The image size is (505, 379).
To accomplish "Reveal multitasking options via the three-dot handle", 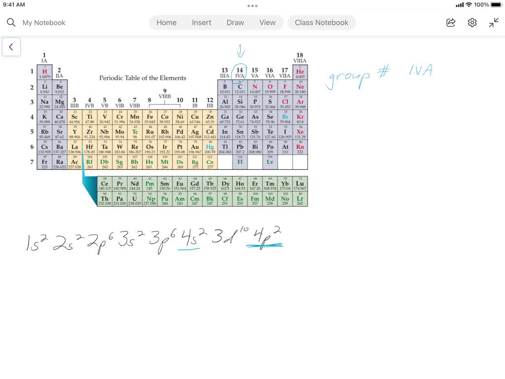I will tap(252, 5).
